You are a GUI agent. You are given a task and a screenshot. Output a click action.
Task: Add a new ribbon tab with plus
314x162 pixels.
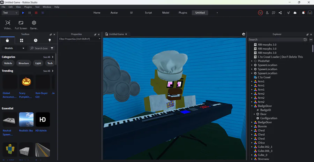click(217, 13)
